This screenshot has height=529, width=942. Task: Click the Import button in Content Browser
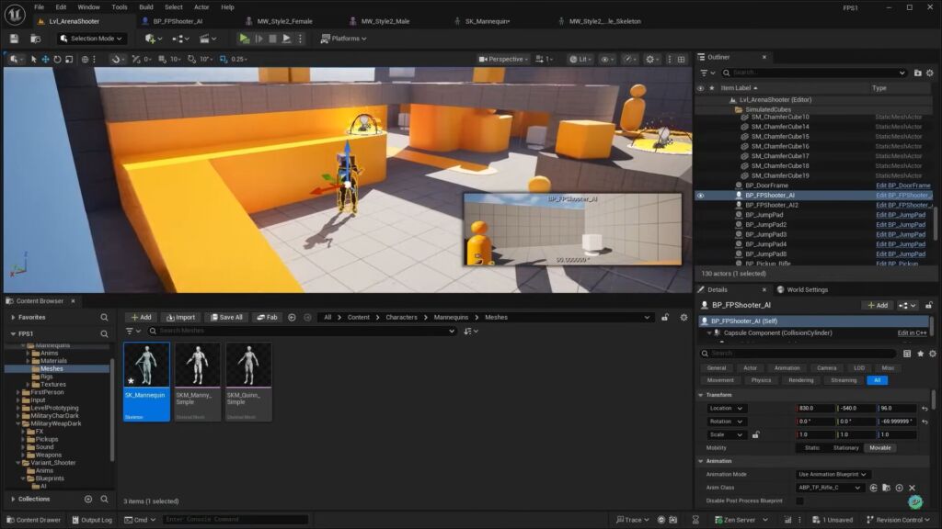tap(180, 317)
